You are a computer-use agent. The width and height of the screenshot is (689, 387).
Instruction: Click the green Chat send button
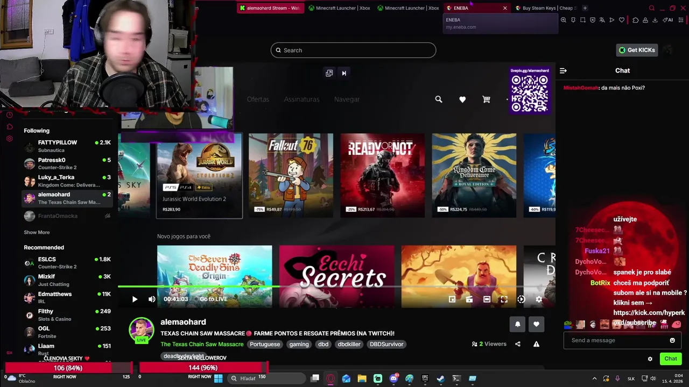click(670, 359)
